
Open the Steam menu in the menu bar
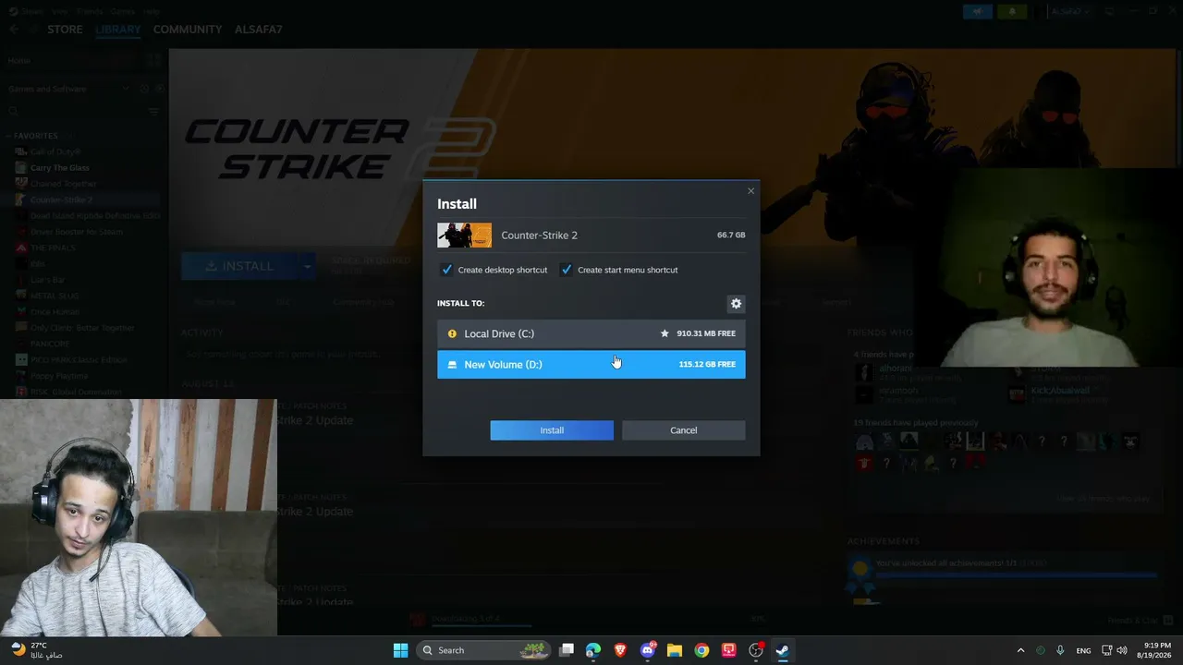coord(33,11)
